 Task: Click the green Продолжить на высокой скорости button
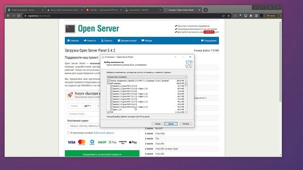point(102,154)
